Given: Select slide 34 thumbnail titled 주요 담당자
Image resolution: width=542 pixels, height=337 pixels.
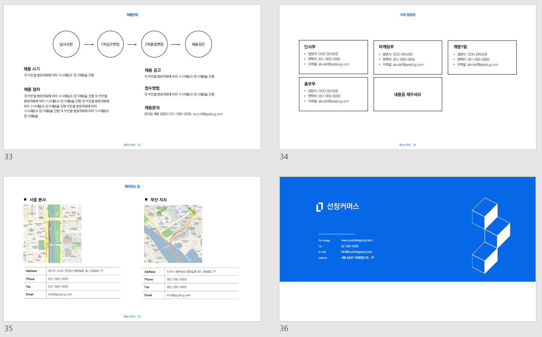Looking at the screenshot, I should tap(408, 77).
